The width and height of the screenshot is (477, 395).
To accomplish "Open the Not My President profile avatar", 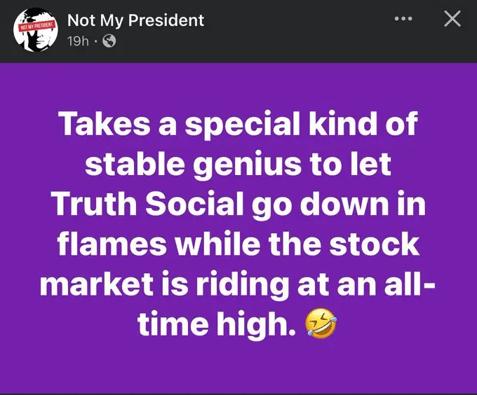I will (34, 30).
